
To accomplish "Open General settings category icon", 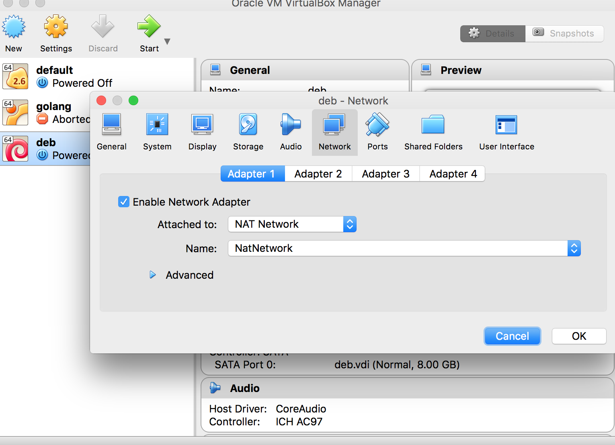I will click(112, 124).
